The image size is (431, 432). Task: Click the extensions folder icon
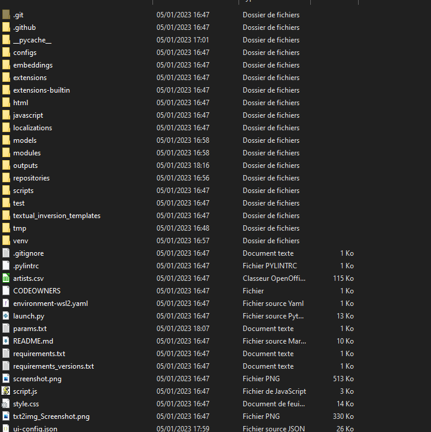(6, 78)
